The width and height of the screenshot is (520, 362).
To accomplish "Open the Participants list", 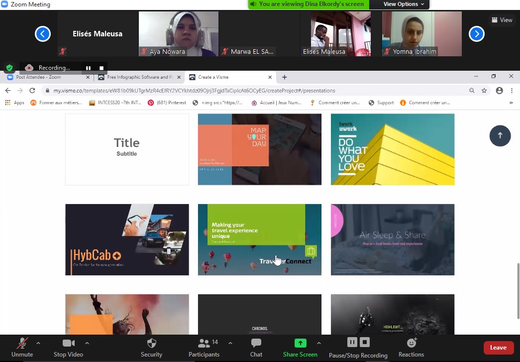I will pos(204,344).
